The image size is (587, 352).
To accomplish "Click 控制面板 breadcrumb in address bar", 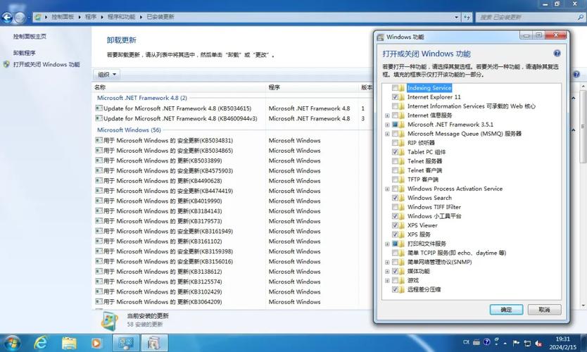I will (x=63, y=17).
